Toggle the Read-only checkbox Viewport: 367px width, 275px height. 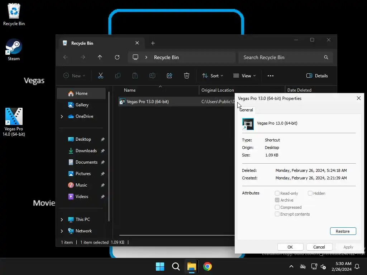point(277,193)
